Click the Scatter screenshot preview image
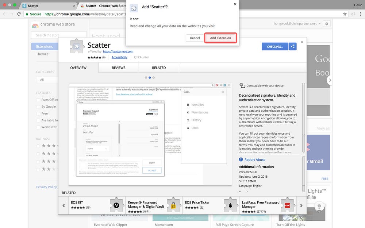This screenshot has width=365, height=228. coord(150,134)
